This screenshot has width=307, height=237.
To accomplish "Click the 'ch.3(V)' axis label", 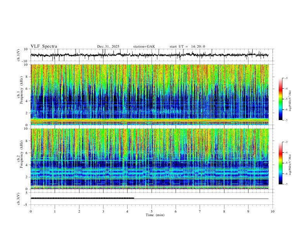I will coord(19,199).
